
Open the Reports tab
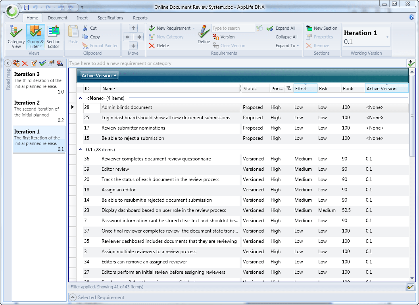140,18
